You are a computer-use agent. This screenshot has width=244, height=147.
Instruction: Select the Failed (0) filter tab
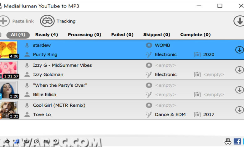click(122, 34)
